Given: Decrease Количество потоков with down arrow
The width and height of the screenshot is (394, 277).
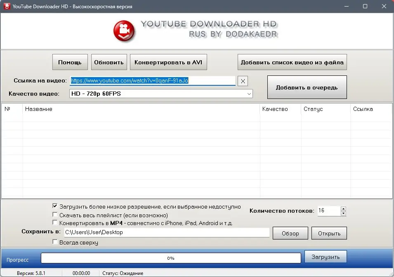Looking at the screenshot, I should pos(343,213).
